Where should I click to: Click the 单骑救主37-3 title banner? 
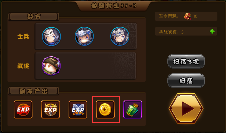(x=114, y=6)
